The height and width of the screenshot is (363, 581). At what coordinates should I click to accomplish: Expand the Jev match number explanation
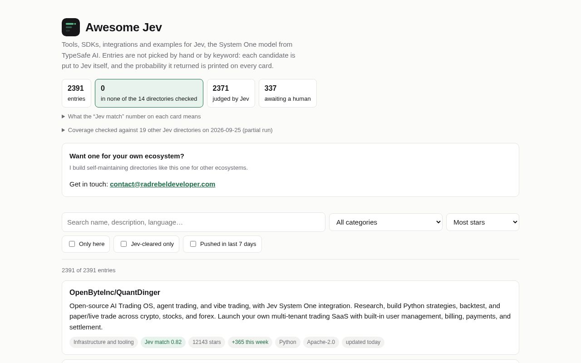coord(131,117)
